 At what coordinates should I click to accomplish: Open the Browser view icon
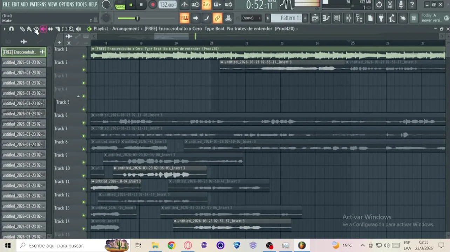pos(359,18)
